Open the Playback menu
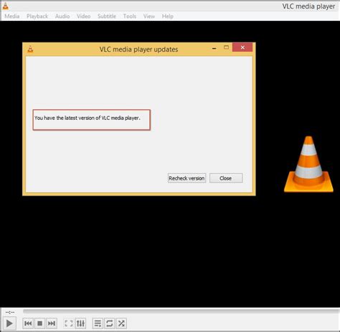The width and height of the screenshot is (340, 332). tap(37, 17)
